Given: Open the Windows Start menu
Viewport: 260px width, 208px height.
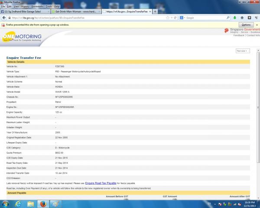Looking at the screenshot, I should click(x=5, y=204).
